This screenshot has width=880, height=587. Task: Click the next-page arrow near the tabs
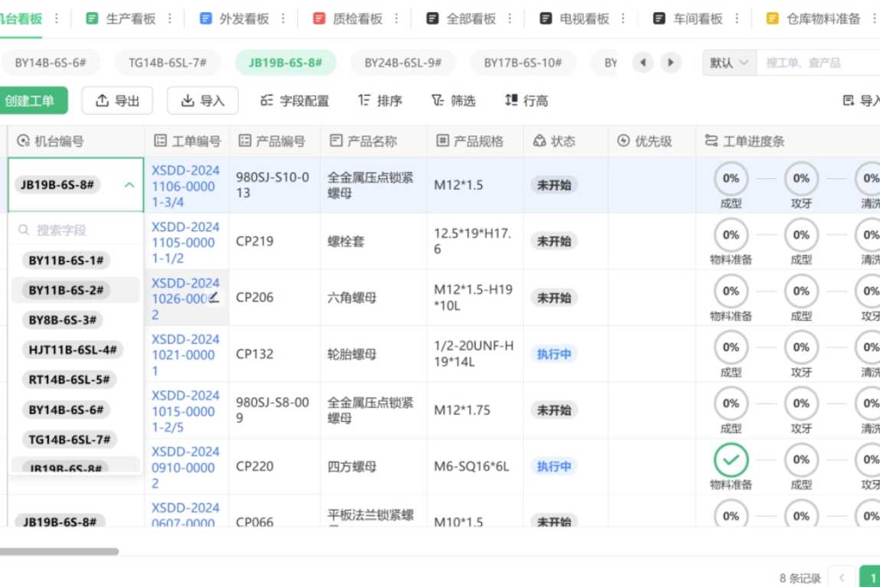[672, 62]
